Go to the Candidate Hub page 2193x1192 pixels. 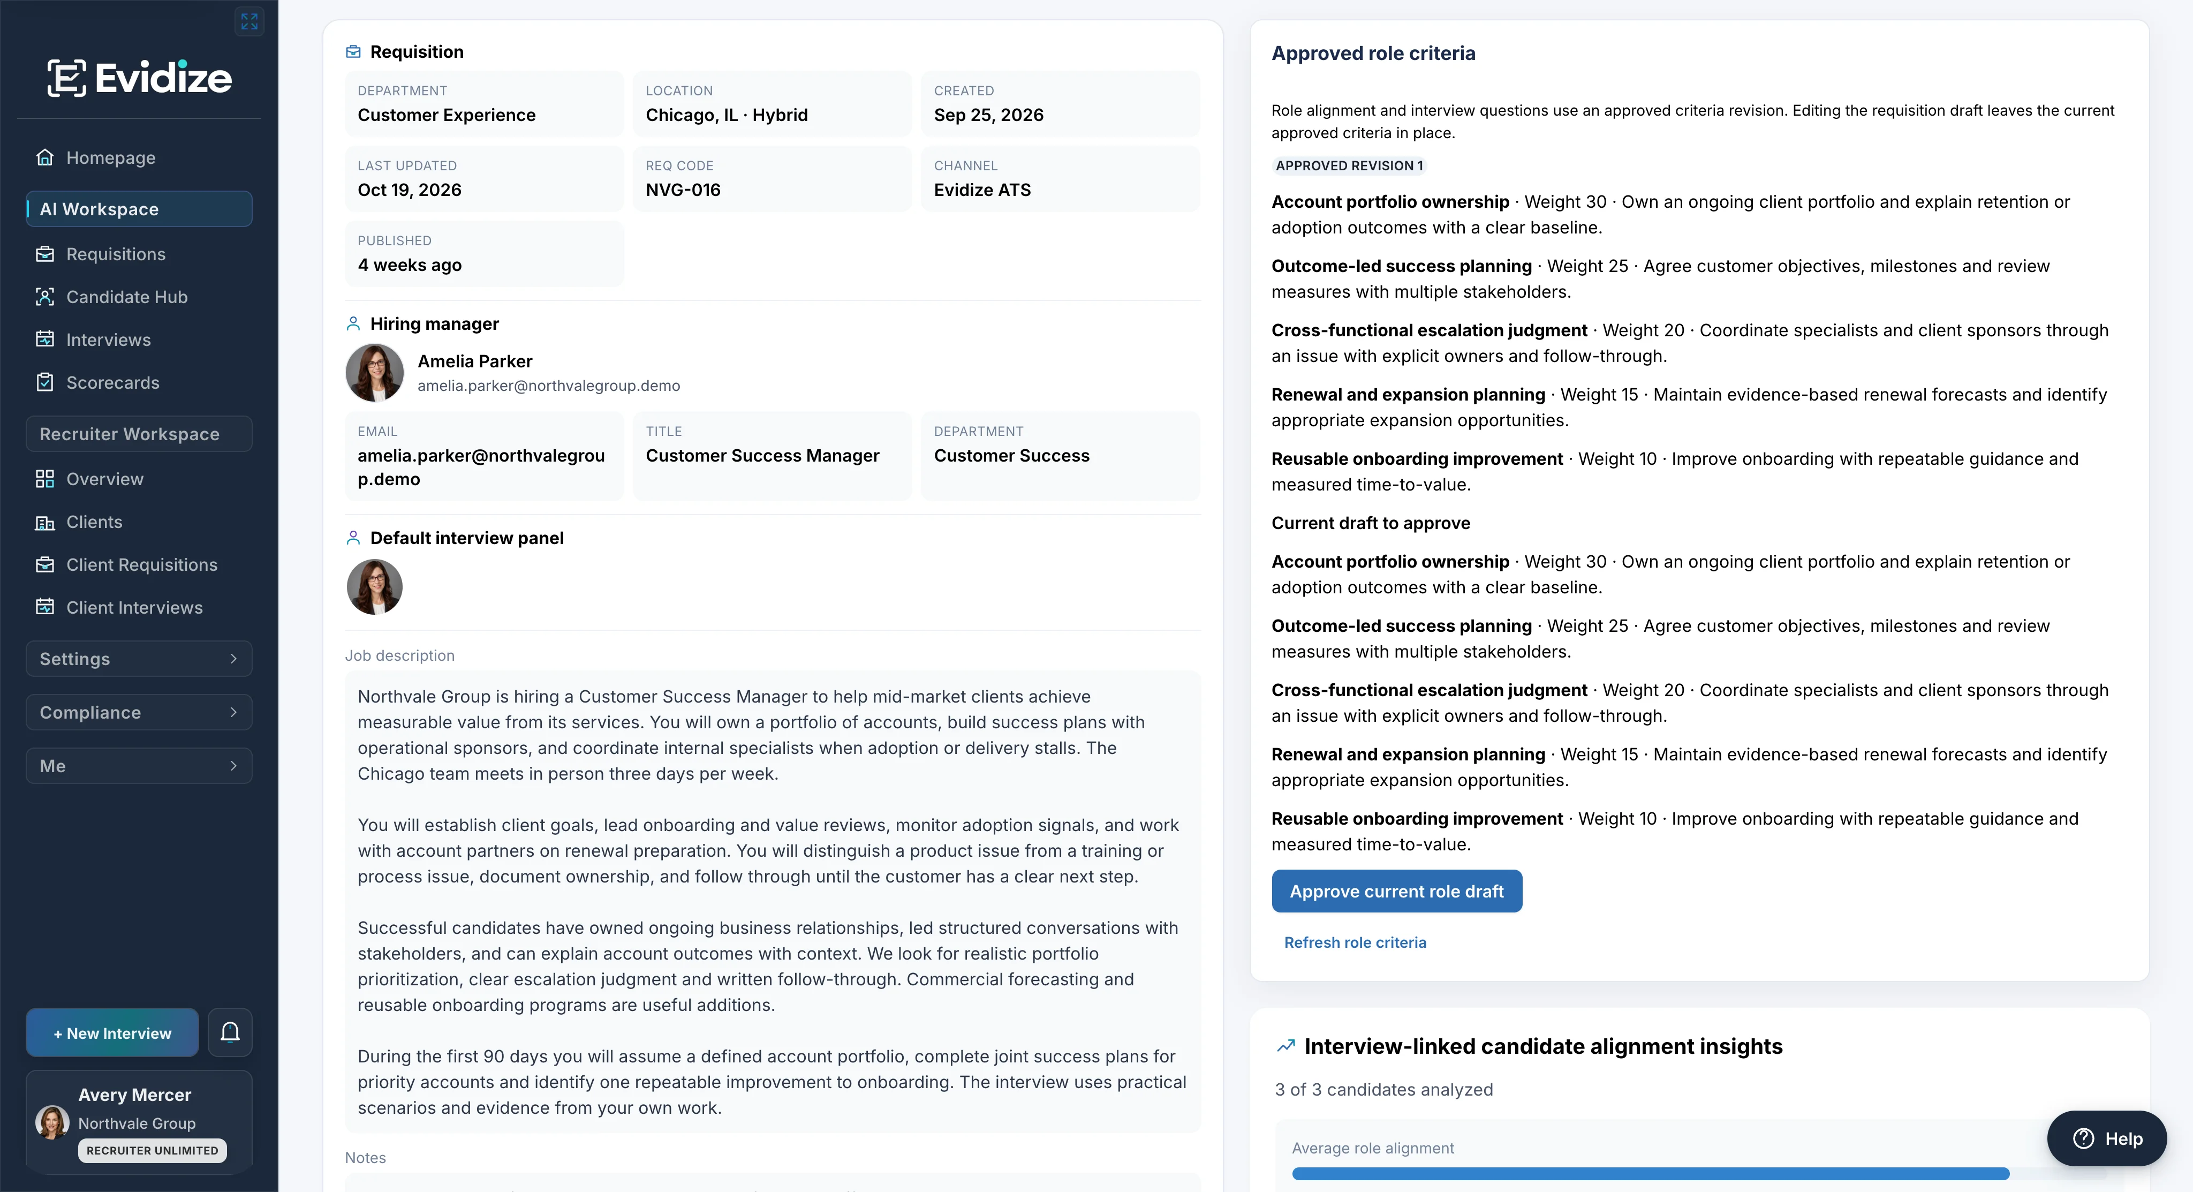pyautogui.click(x=127, y=296)
